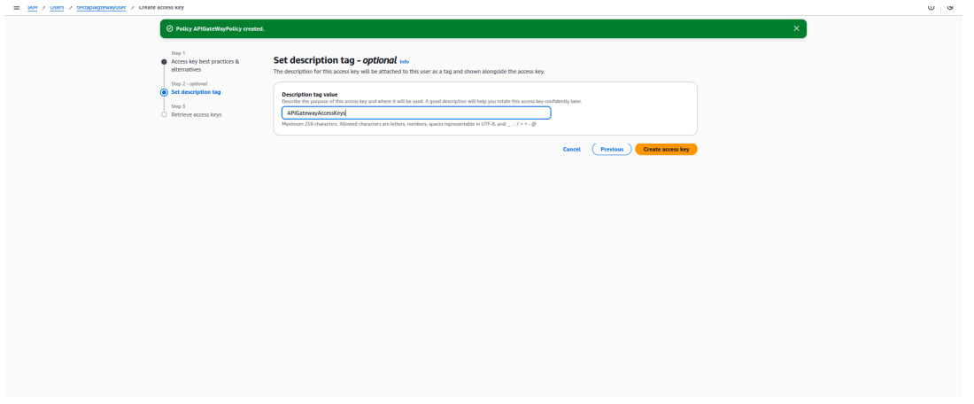Screen dimensions: 974x404
Task: Click the rightmost clock icon in header
Action: point(951,6)
